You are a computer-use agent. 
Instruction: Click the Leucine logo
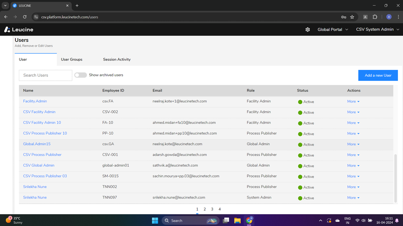(x=19, y=30)
